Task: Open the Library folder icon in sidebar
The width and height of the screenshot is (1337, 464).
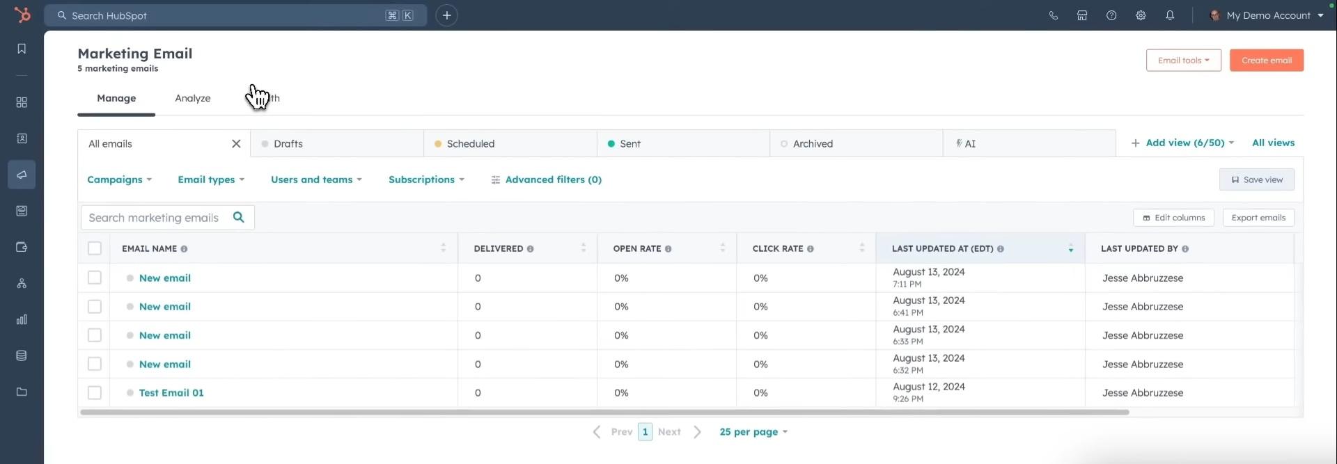Action: tap(22, 392)
